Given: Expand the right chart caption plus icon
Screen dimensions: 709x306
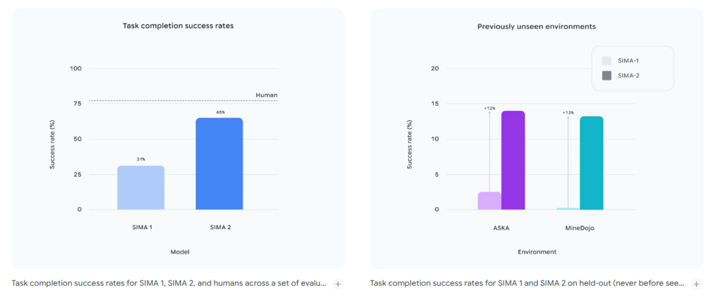Looking at the screenshot, I should (x=697, y=284).
